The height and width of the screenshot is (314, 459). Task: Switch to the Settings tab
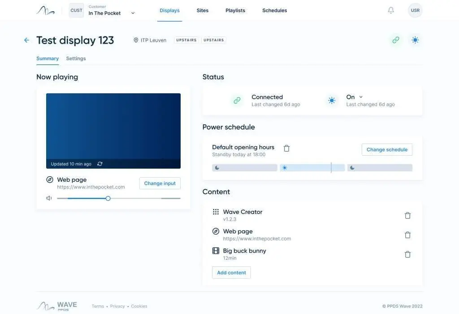pyautogui.click(x=76, y=58)
